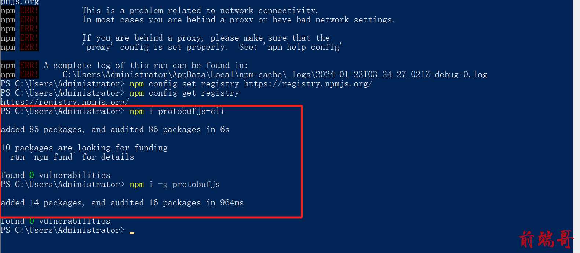Click the red watermark logo at bottom right
The height and width of the screenshot is (253, 580).
546,239
